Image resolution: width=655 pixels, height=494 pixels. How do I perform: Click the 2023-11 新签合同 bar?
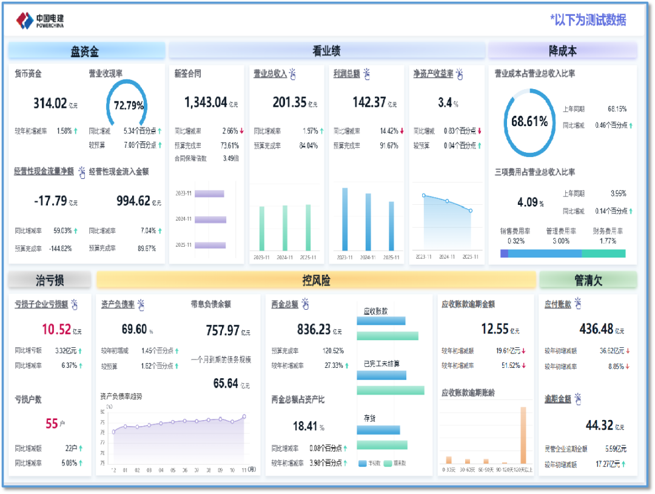click(x=209, y=193)
